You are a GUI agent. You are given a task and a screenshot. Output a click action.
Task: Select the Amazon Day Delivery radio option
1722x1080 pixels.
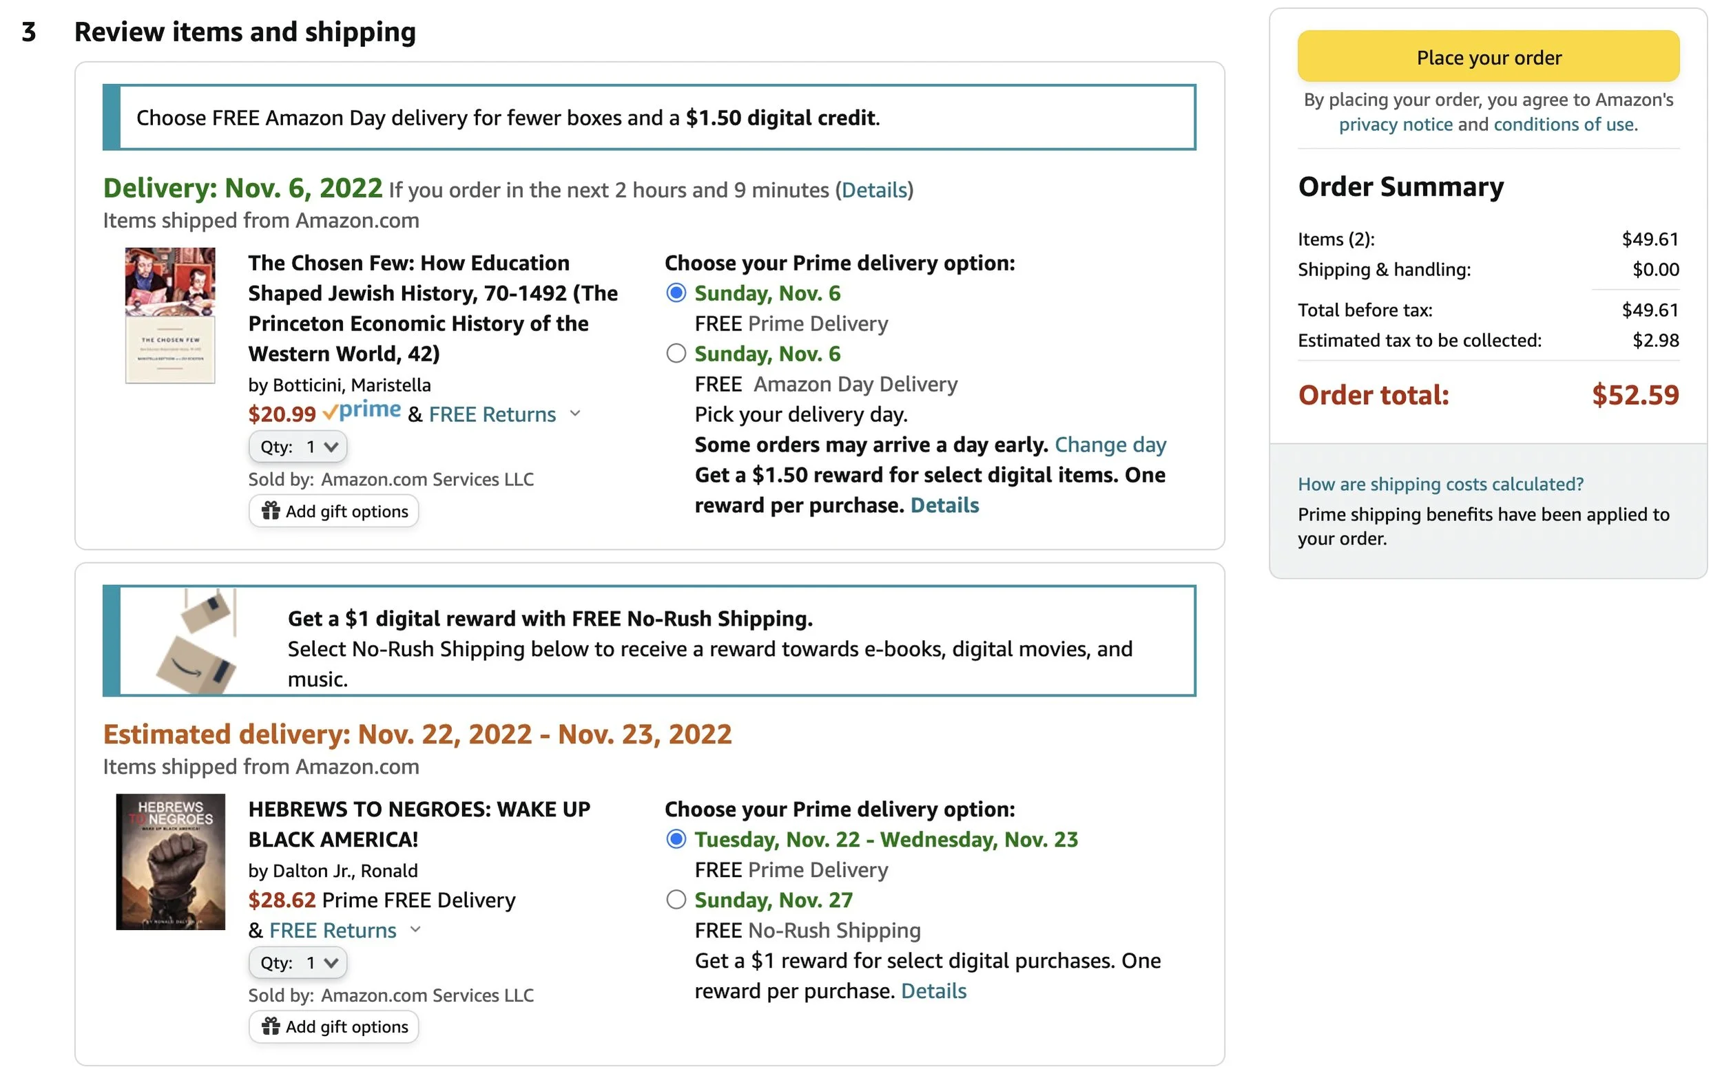click(676, 354)
